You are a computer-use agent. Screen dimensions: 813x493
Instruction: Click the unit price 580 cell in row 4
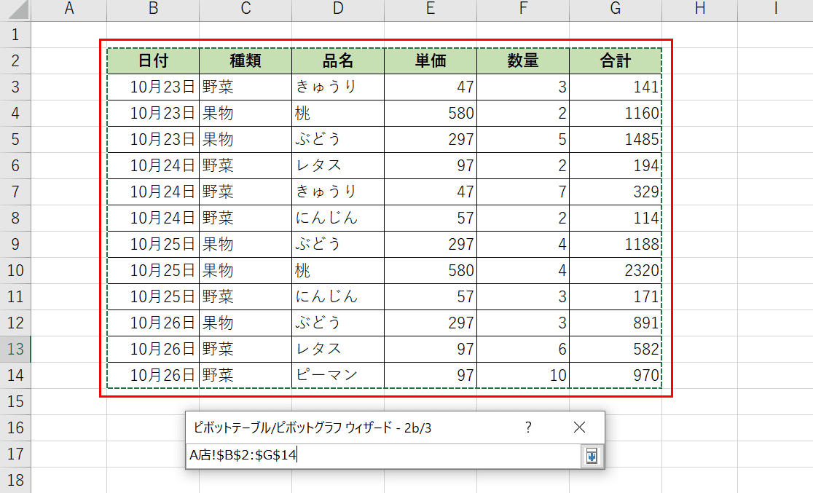[431, 113]
